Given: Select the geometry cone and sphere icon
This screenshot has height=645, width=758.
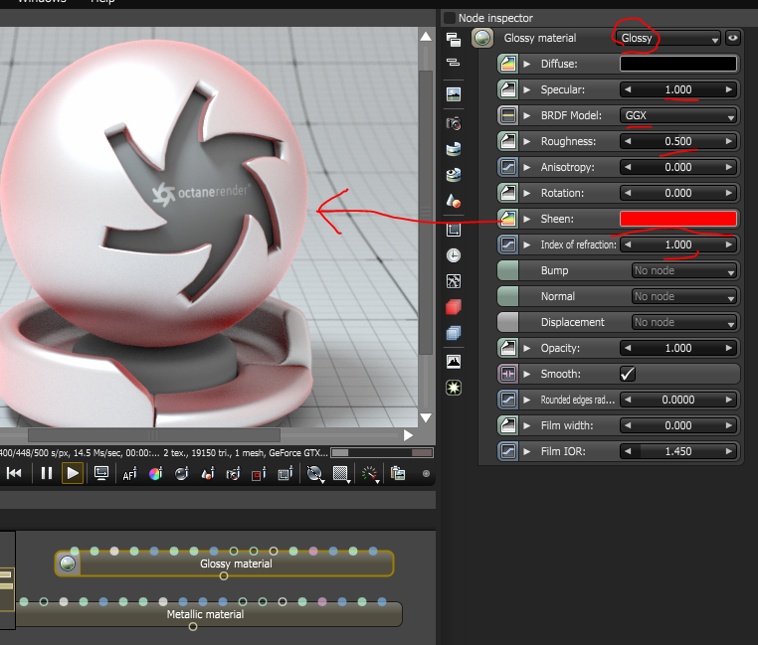Looking at the screenshot, I should coord(454,201).
